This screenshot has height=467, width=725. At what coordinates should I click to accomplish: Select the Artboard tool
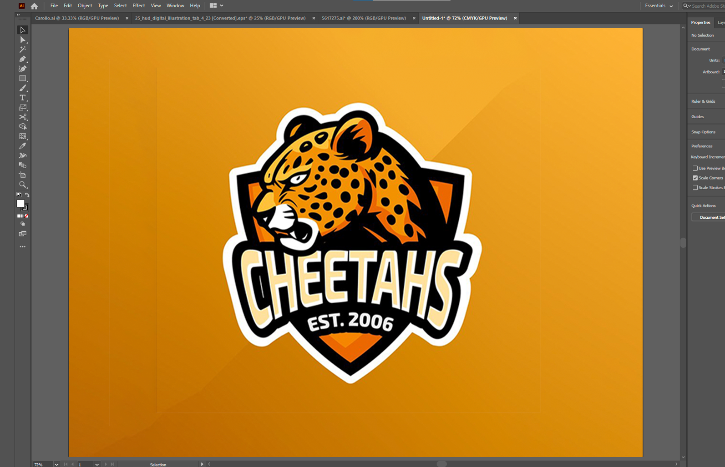(x=22, y=175)
